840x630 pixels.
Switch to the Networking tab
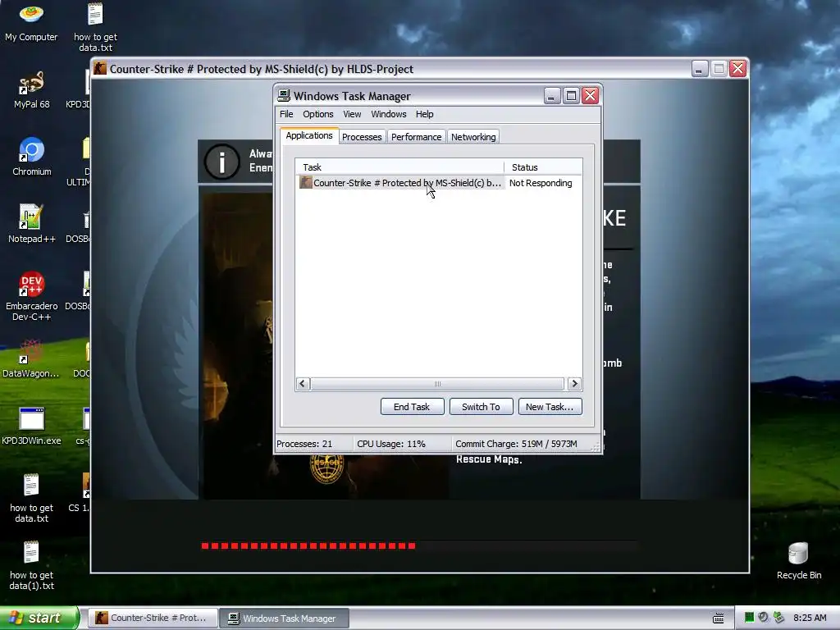[x=473, y=137]
